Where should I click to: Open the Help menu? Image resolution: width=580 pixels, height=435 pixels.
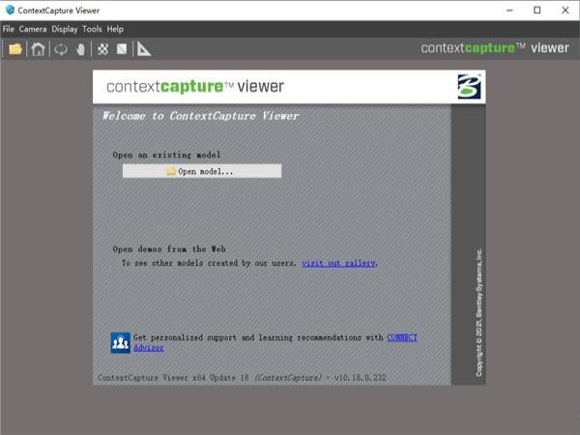coord(115,29)
